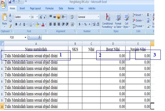Align text to the left
Viewport: 165px width, 111px height.
click(51, 24)
